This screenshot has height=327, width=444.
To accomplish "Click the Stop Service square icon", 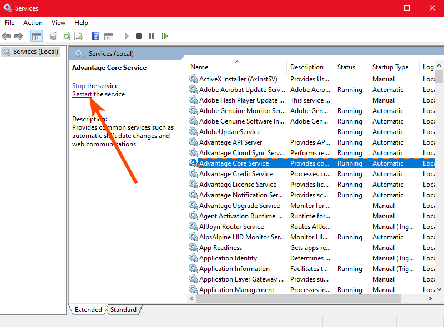I will point(139,36).
